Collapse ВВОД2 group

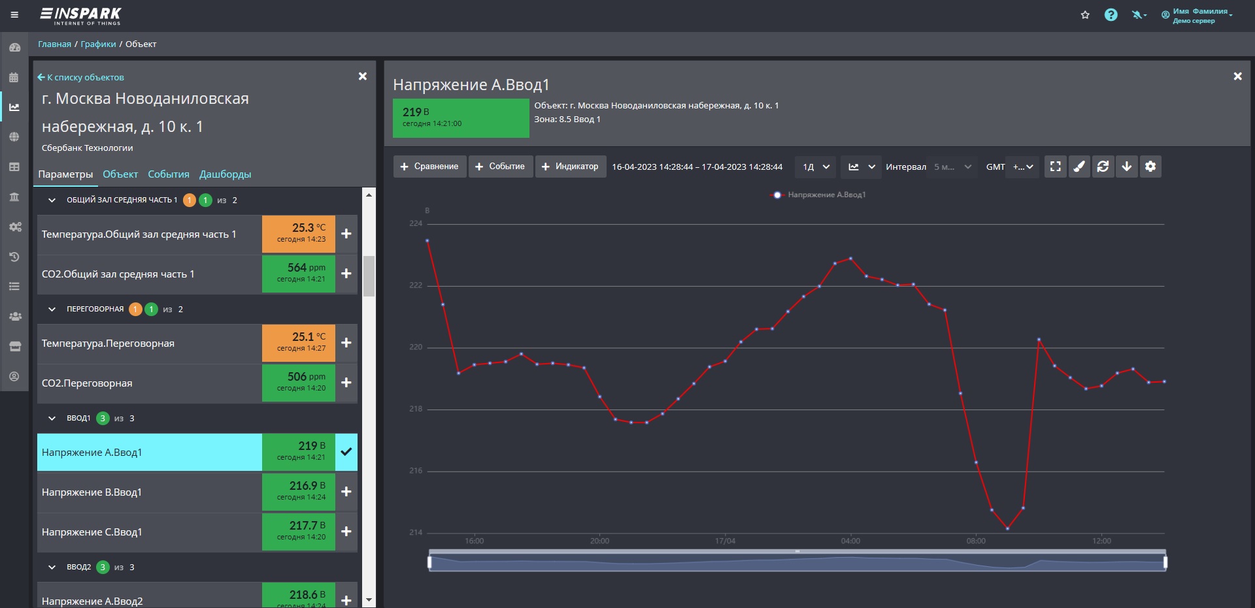coord(52,567)
